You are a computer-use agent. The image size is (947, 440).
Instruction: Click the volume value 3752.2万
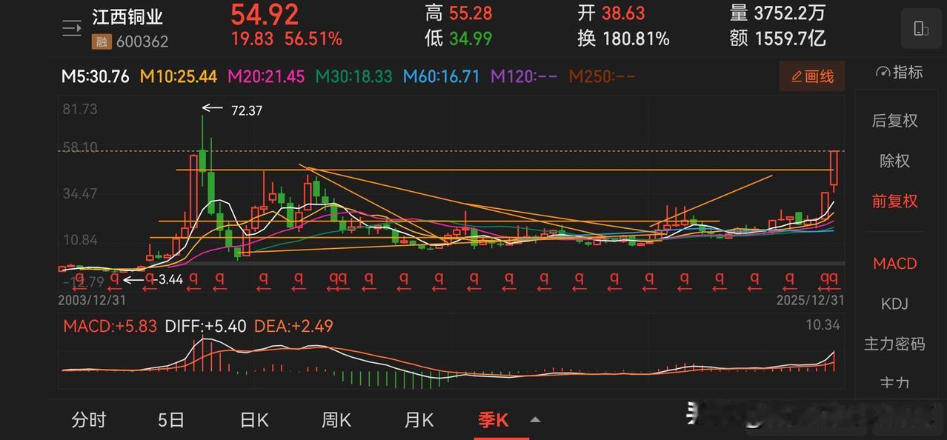tap(790, 13)
